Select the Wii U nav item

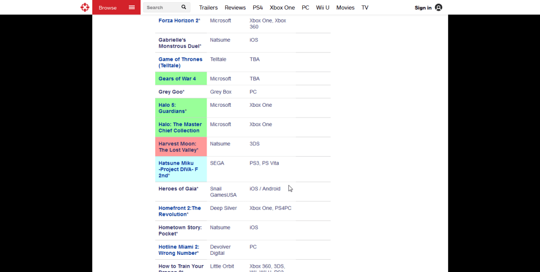pyautogui.click(x=323, y=8)
